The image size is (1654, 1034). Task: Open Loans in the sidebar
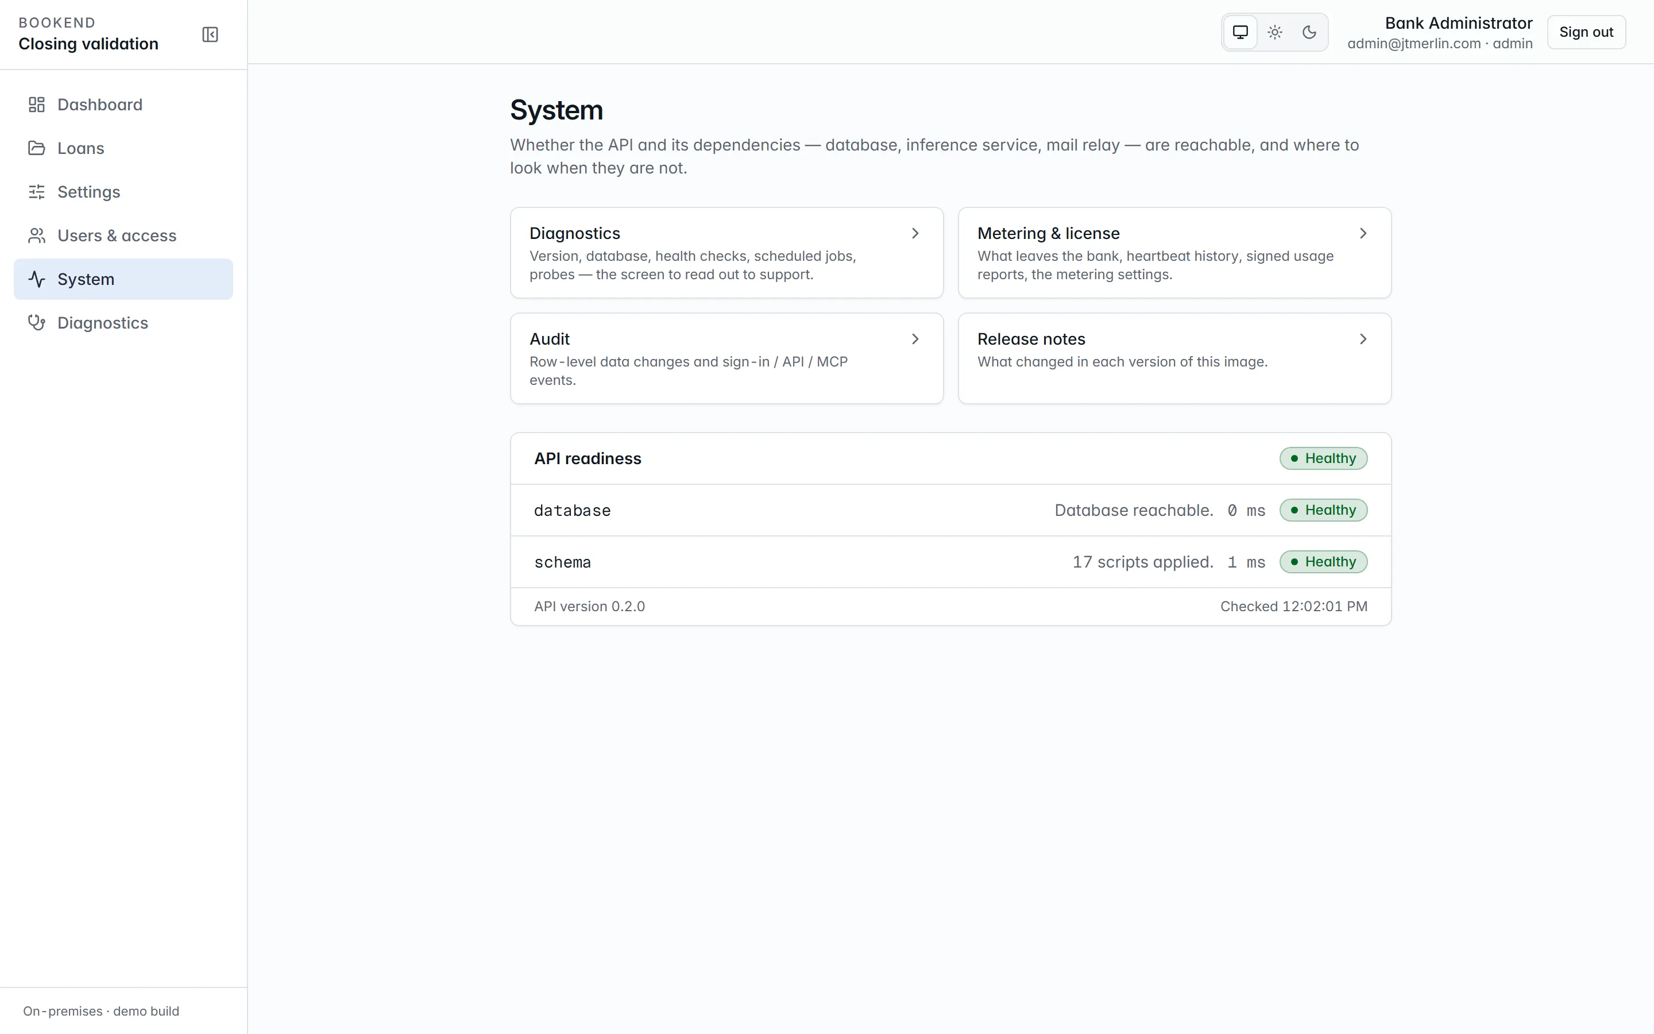pyautogui.click(x=123, y=148)
